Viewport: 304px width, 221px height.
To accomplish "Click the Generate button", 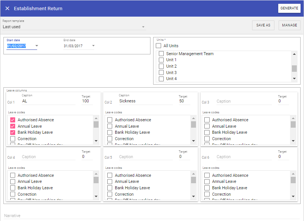I will pyautogui.click(x=289, y=8).
